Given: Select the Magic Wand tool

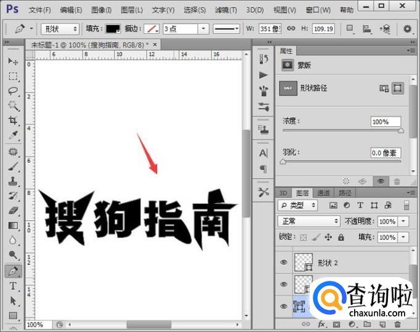Looking at the screenshot, I should (13, 105).
